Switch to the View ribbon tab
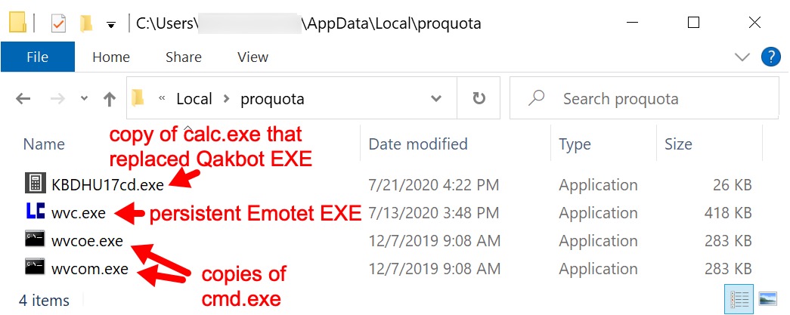The width and height of the screenshot is (790, 315). 253,57
